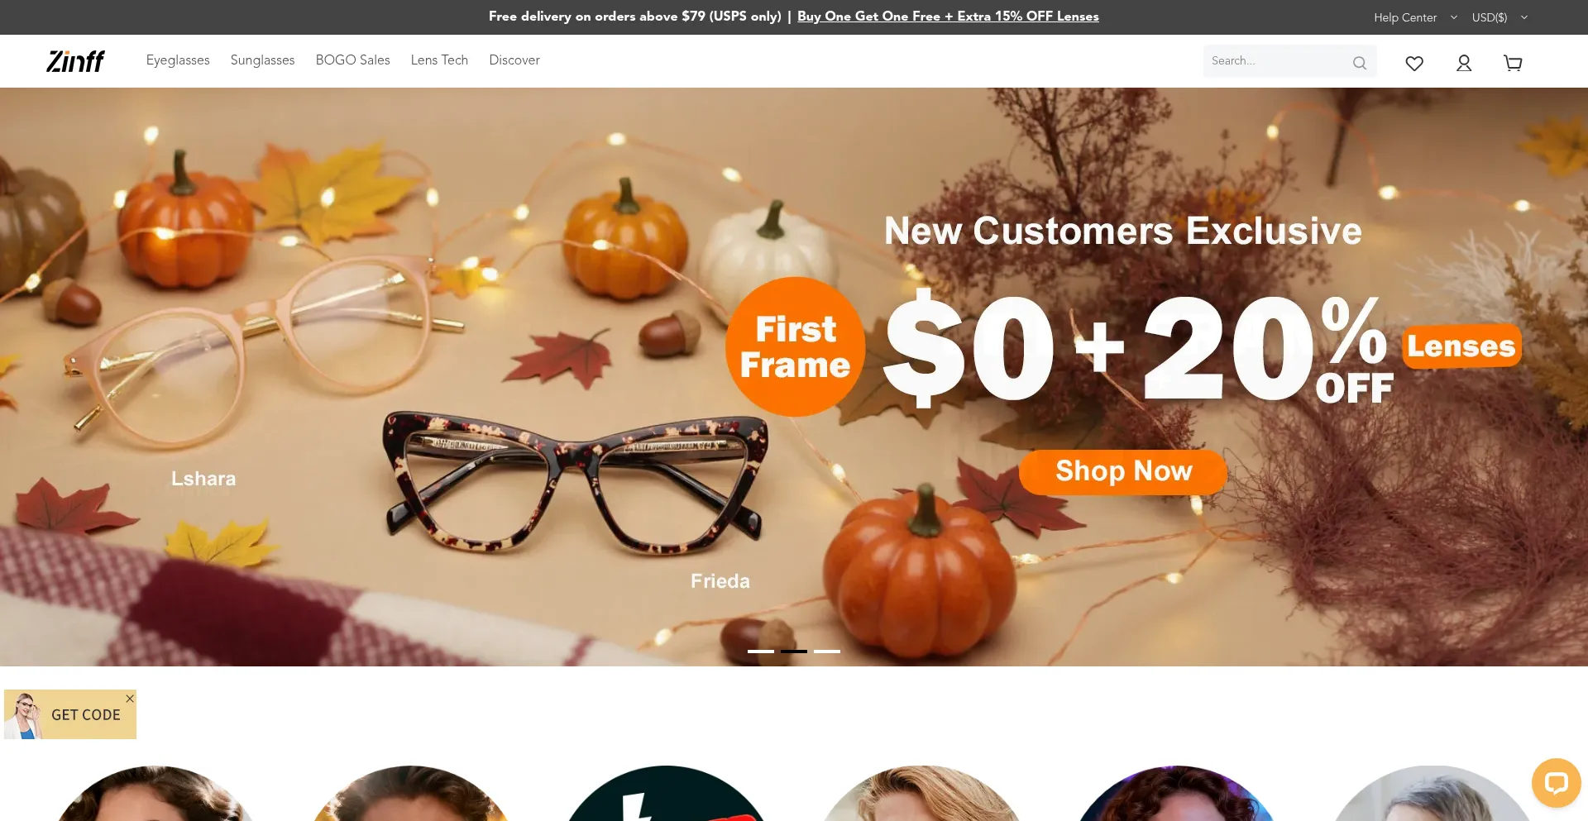This screenshot has width=1588, height=821.
Task: Open the user account icon
Action: point(1464,63)
